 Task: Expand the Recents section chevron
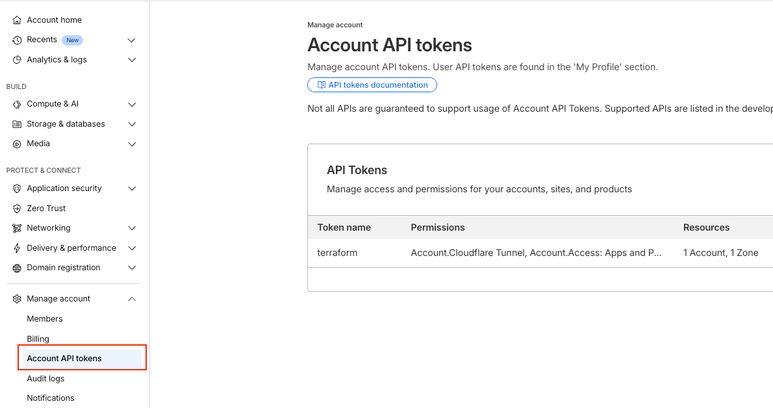tap(132, 40)
